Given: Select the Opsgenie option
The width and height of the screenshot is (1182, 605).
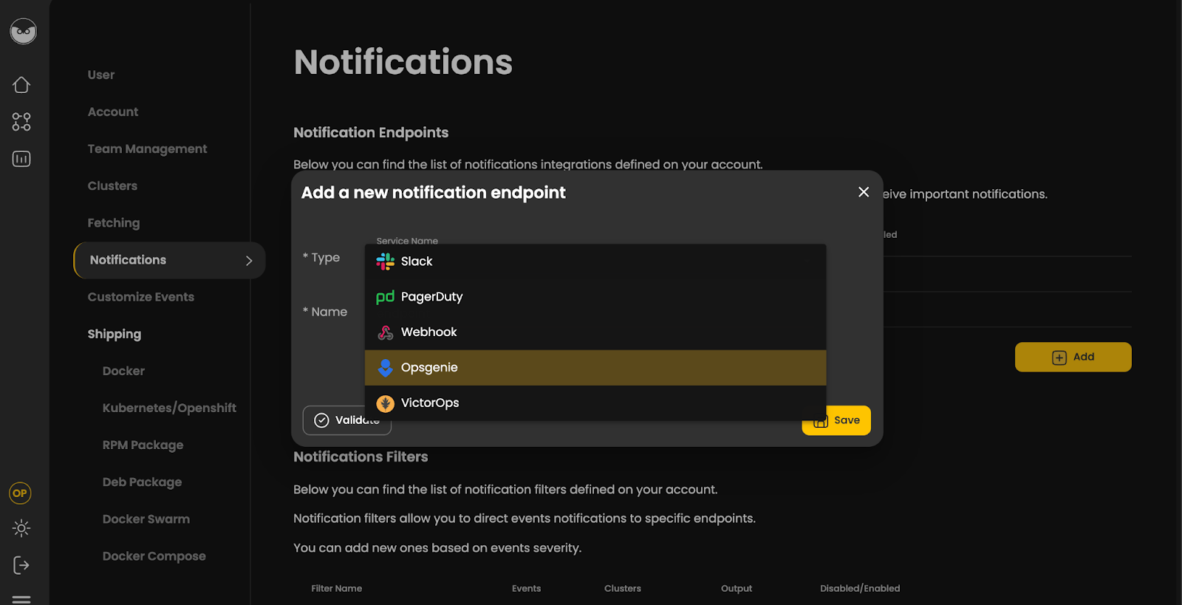Looking at the screenshot, I should pos(595,368).
